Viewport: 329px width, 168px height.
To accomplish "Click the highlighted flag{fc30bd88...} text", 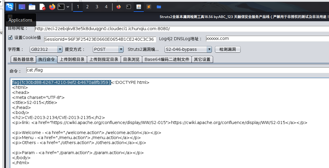I will pos(61,82).
